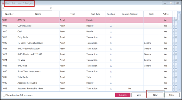Image resolution: width=182 pixels, height=100 pixels.
Task: Click the Total sub-type cell
Action: (96, 77)
